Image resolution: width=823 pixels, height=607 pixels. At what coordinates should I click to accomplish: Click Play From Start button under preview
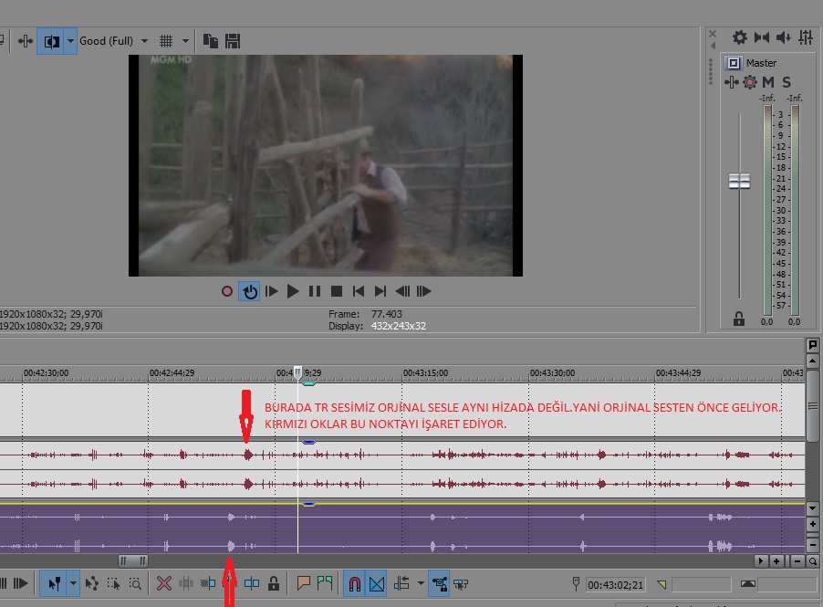271,291
